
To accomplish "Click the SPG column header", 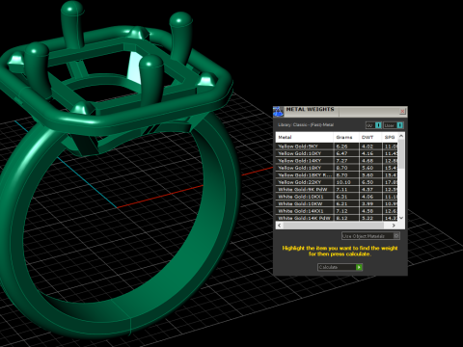I will 390,137.
